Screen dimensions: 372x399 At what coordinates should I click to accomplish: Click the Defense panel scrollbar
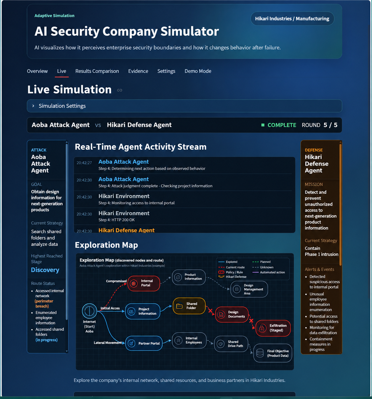coord(340,204)
